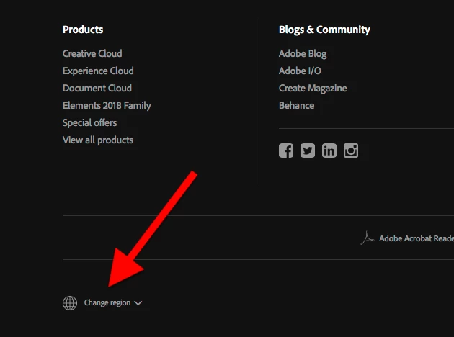Viewport: 454px width, 337px height.
Task: Open the Twitter social icon
Action: coord(308,150)
